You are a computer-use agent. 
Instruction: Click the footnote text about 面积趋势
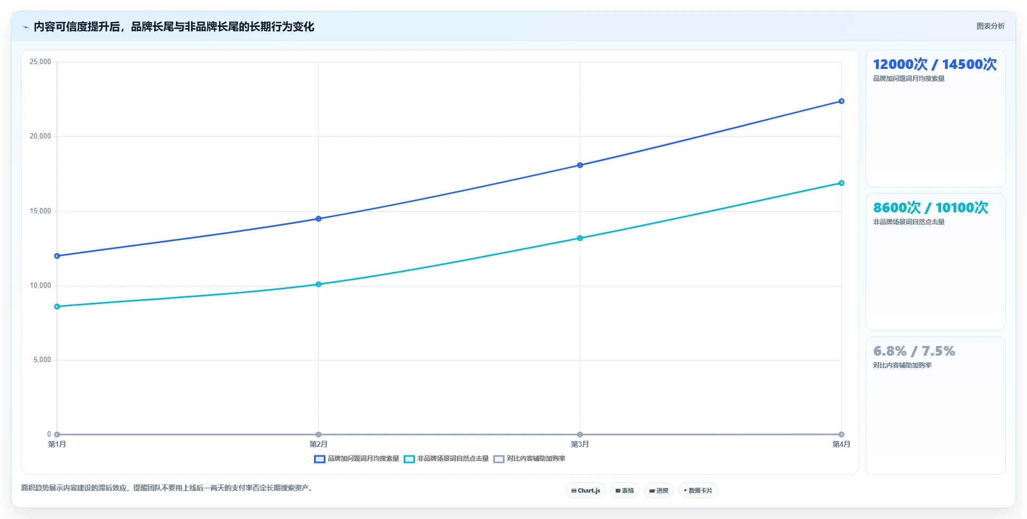coord(167,488)
